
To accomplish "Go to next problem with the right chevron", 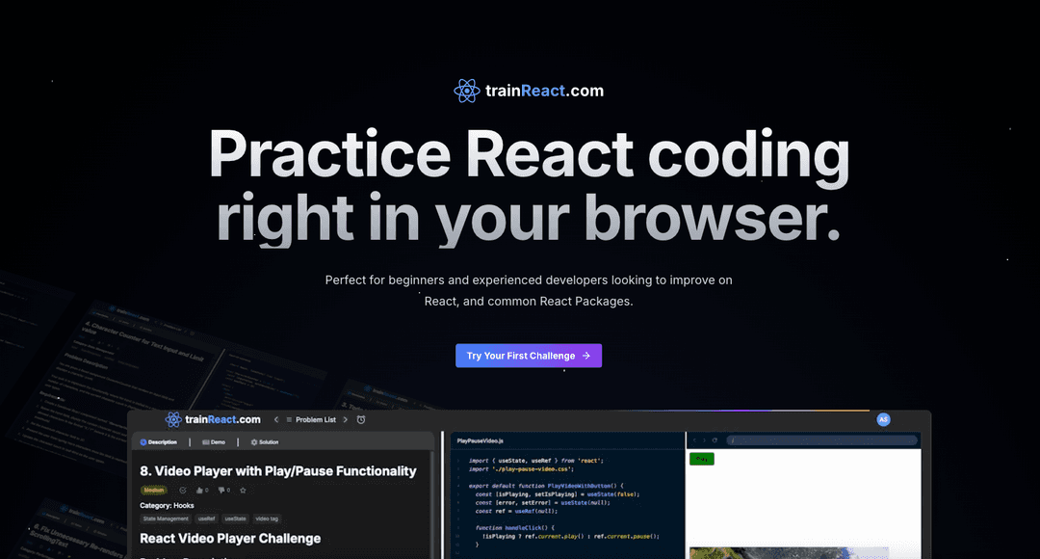I will tap(345, 419).
